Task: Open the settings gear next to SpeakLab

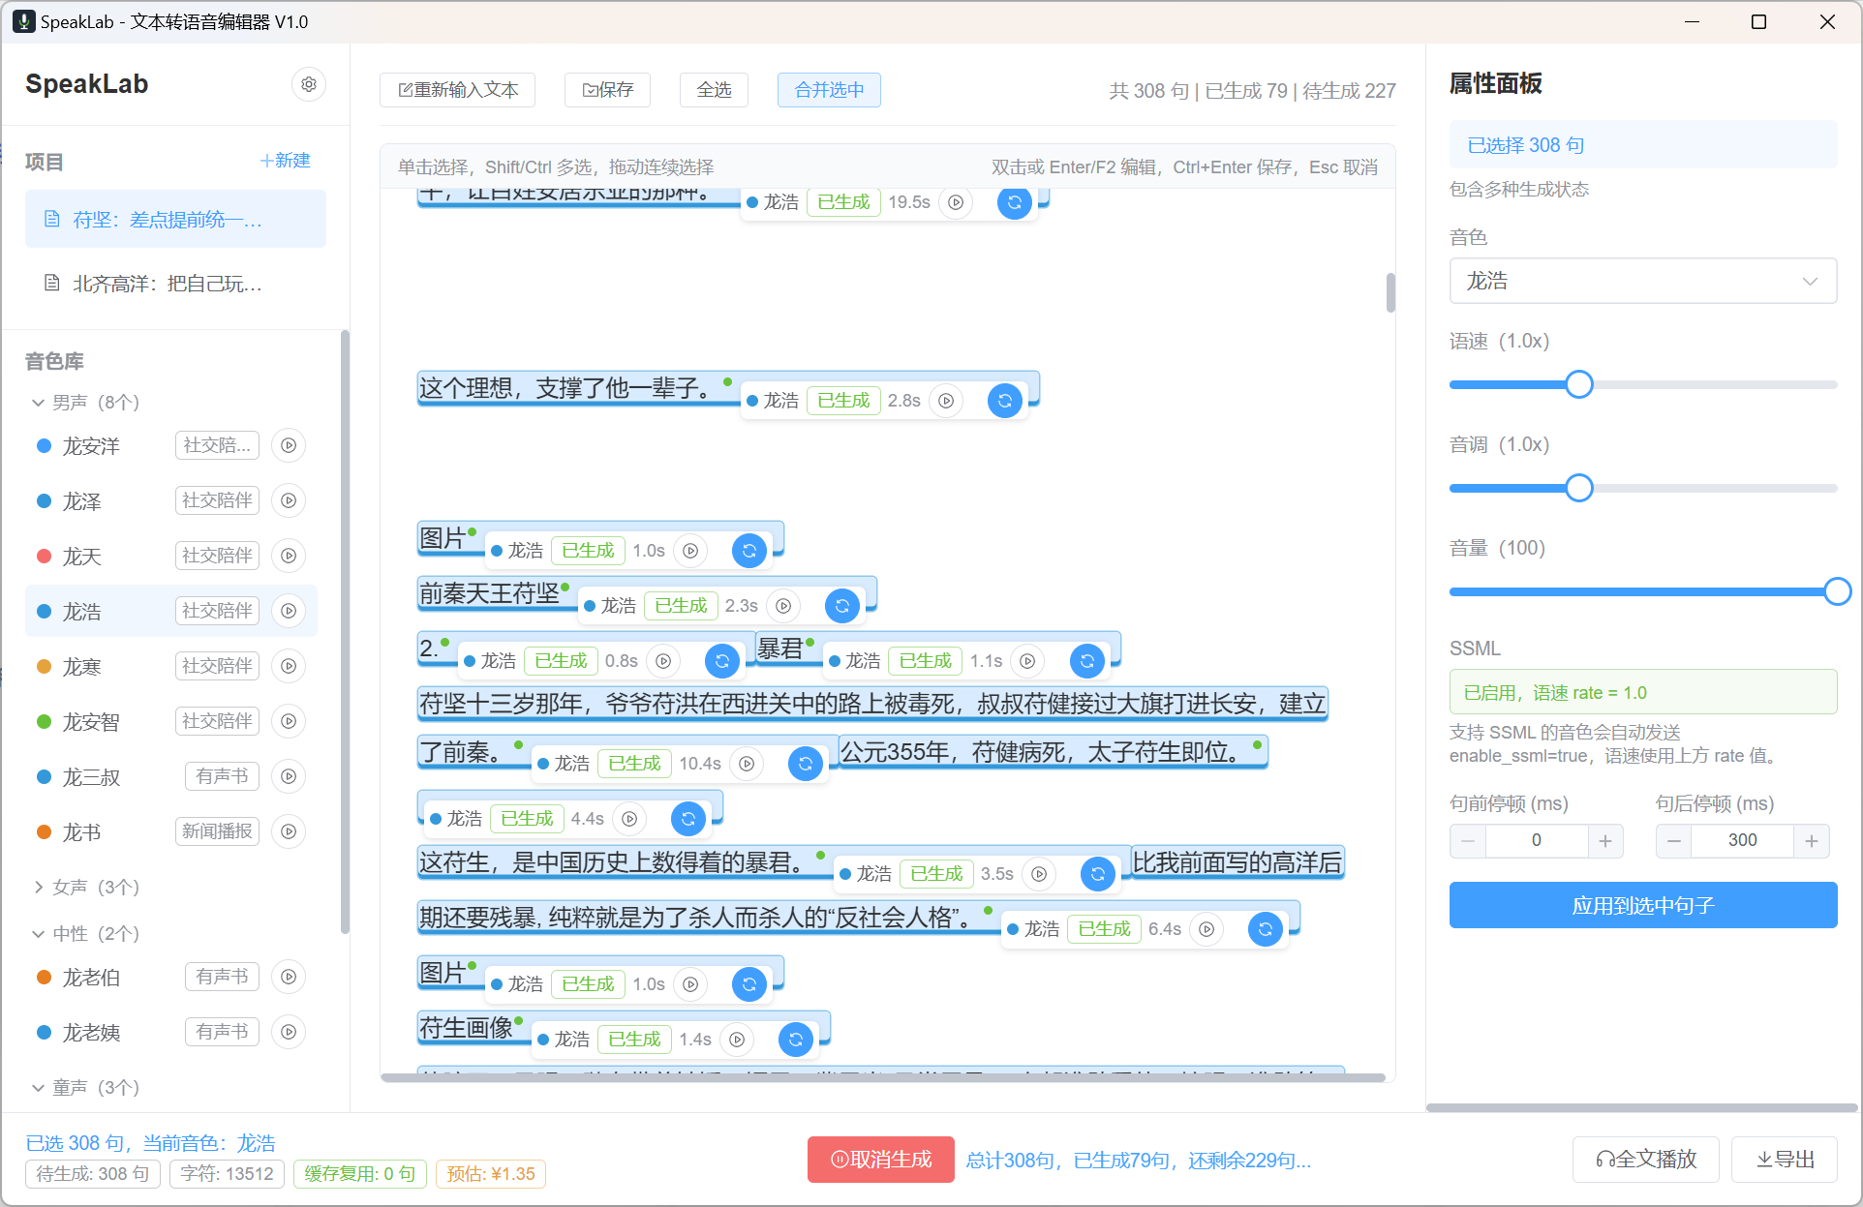Action: [x=309, y=84]
